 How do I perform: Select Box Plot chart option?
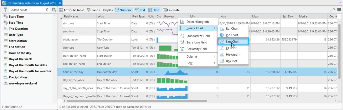point(232,61)
